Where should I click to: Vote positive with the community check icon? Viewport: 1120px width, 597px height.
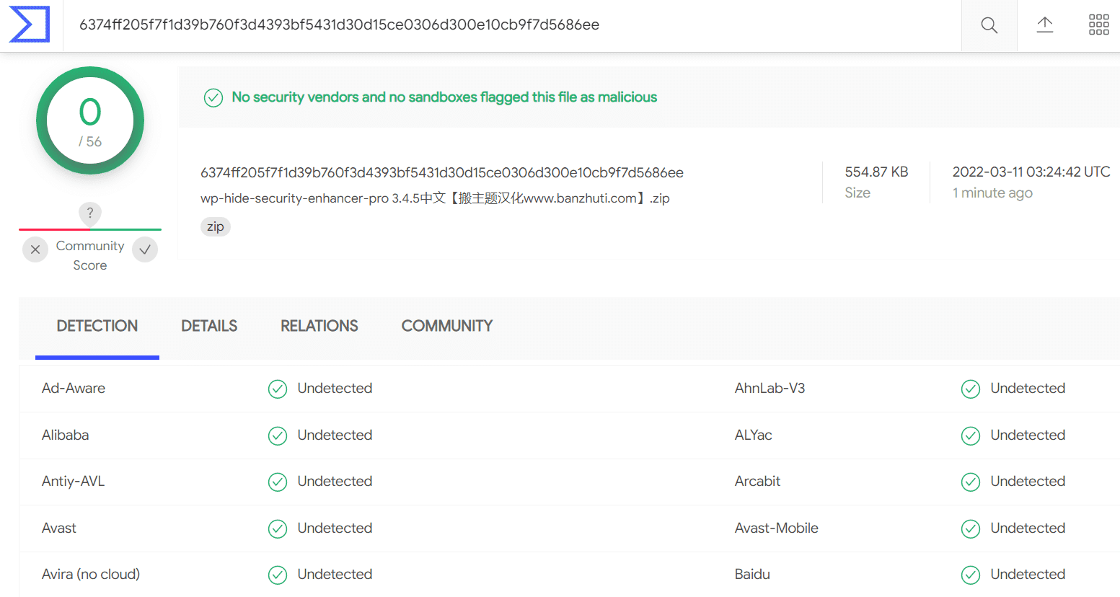click(x=145, y=249)
